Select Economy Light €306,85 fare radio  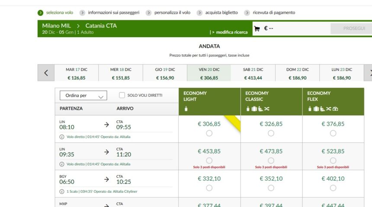[209, 133]
